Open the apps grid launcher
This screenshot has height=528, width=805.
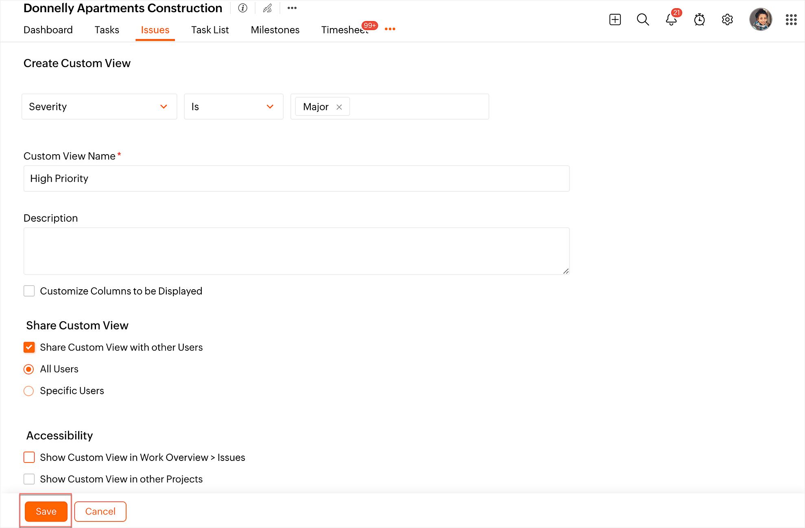click(791, 20)
